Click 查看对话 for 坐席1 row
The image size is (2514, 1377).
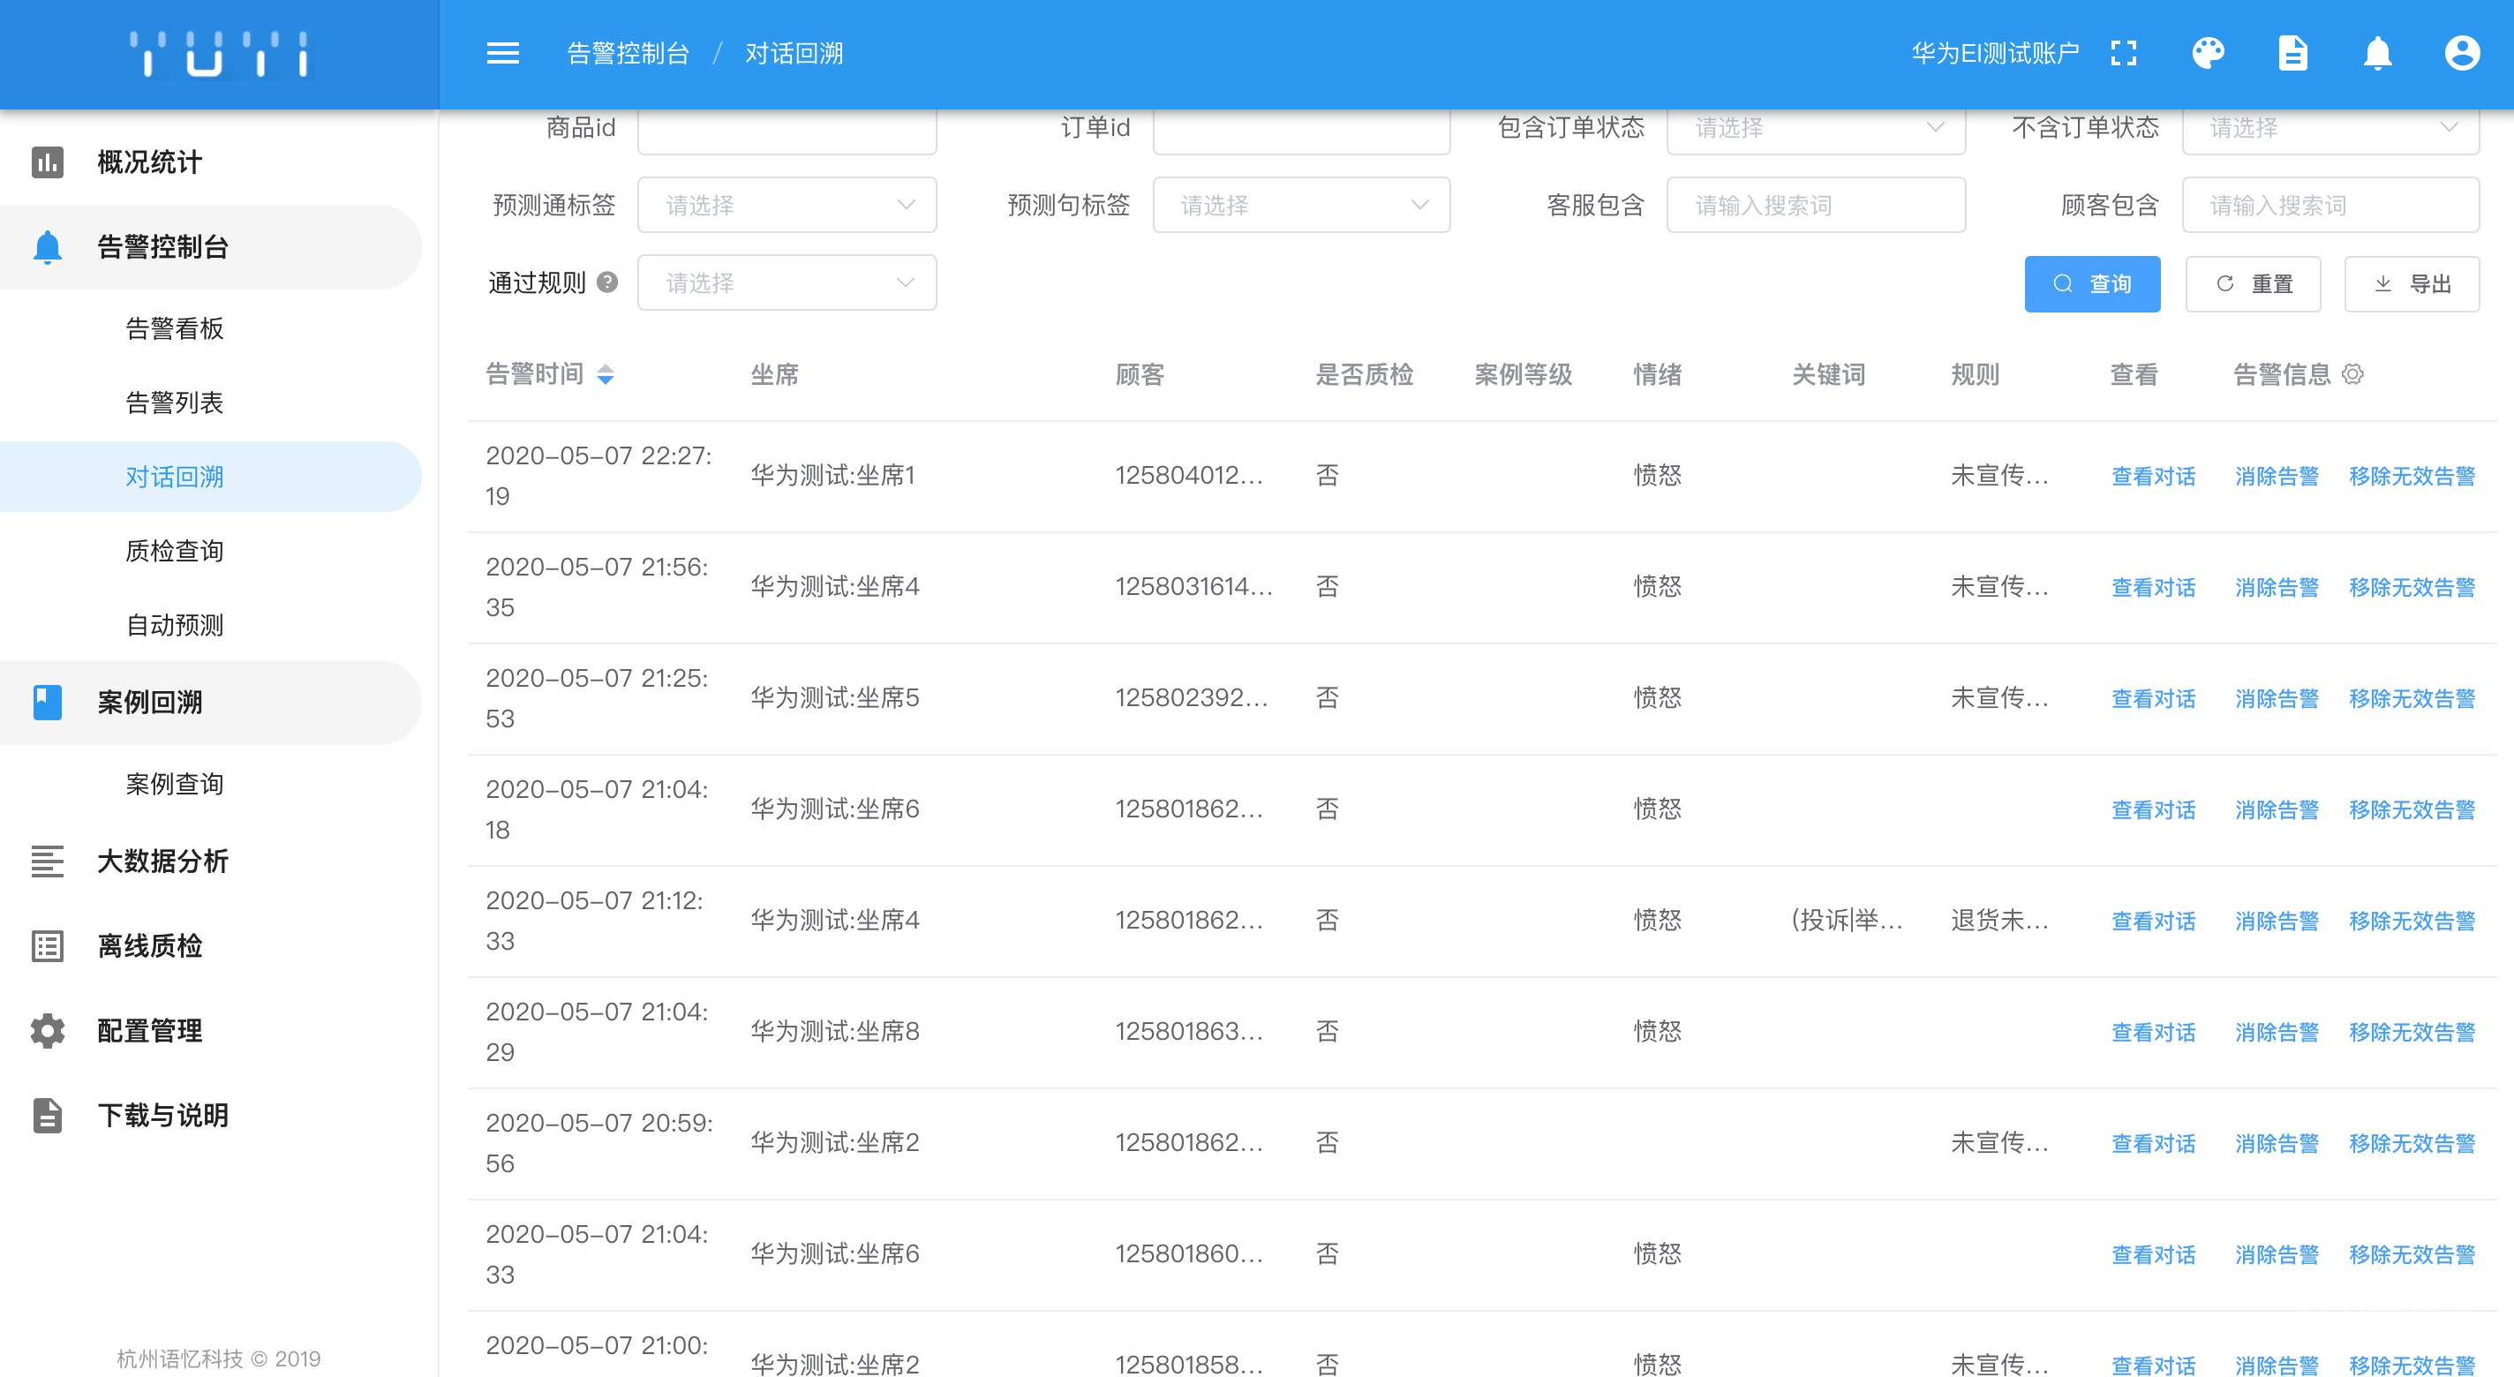point(2153,477)
